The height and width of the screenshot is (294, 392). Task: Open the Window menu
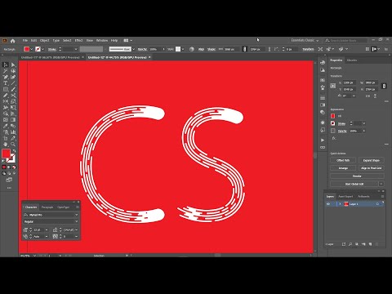click(102, 40)
